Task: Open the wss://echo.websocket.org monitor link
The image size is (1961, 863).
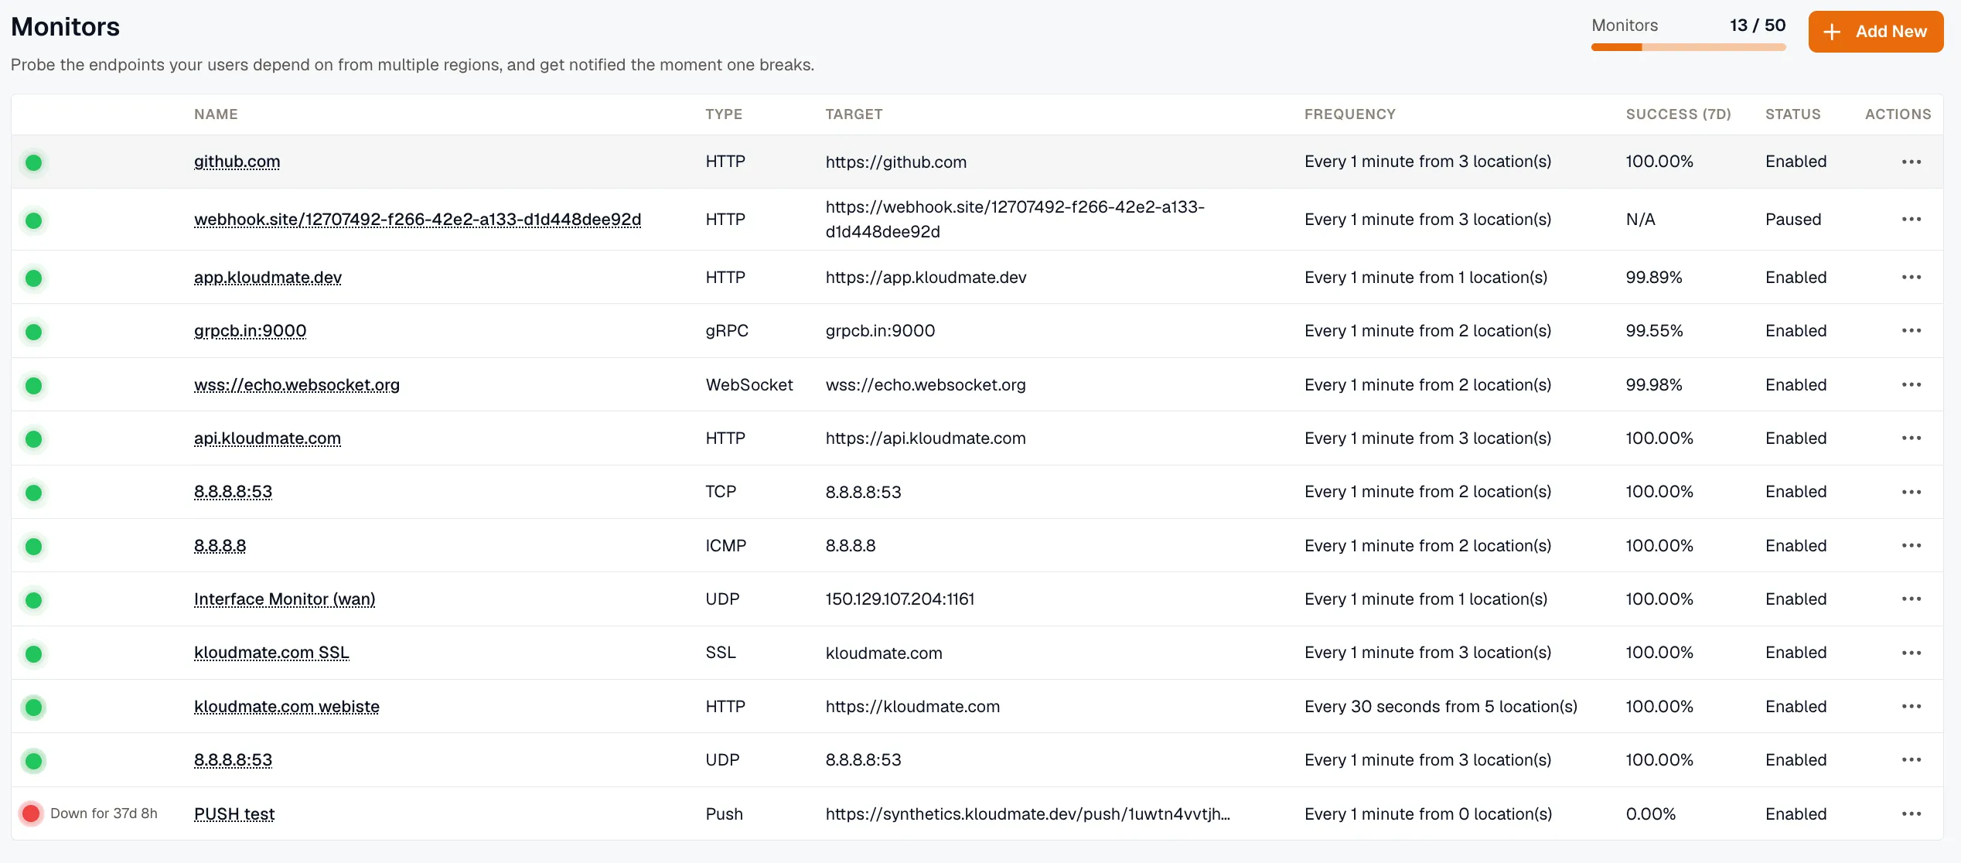Action: coord(297,385)
